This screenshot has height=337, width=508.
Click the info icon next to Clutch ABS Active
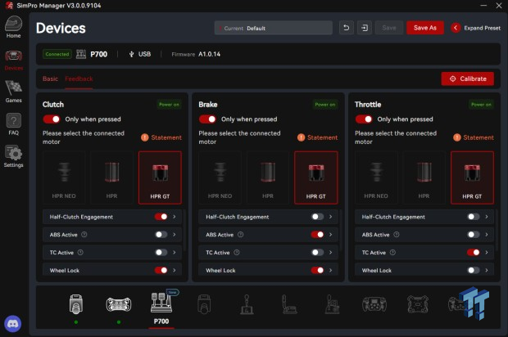point(84,235)
